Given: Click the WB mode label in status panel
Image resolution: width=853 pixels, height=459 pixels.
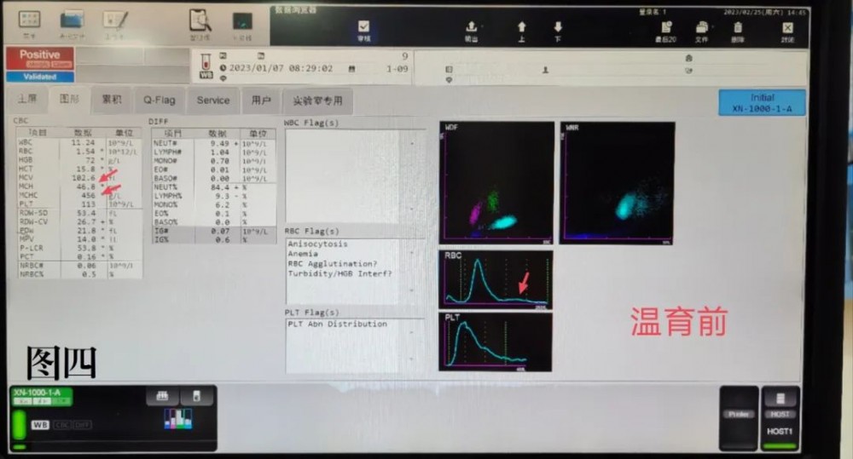Looking at the screenshot, I should pyautogui.click(x=40, y=425).
